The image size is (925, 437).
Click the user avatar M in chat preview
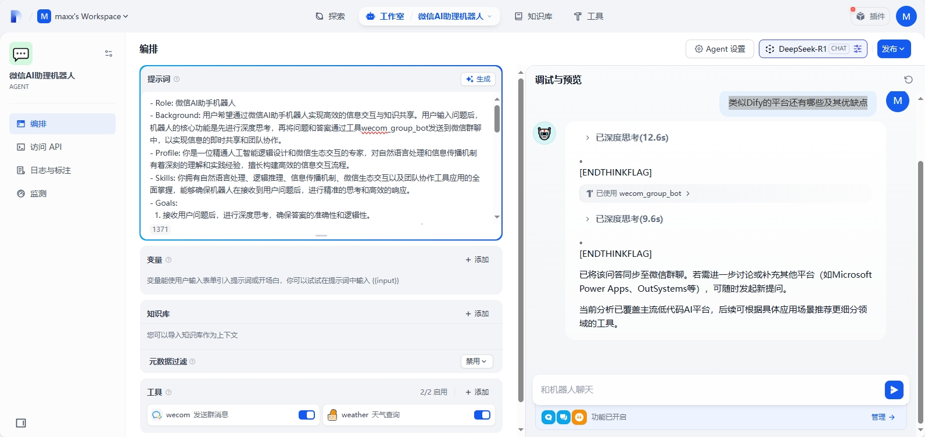coord(898,101)
